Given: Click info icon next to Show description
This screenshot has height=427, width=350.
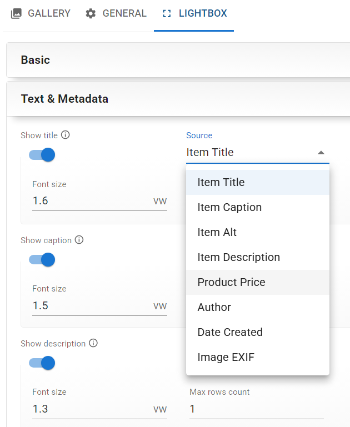Looking at the screenshot, I should 93,343.
